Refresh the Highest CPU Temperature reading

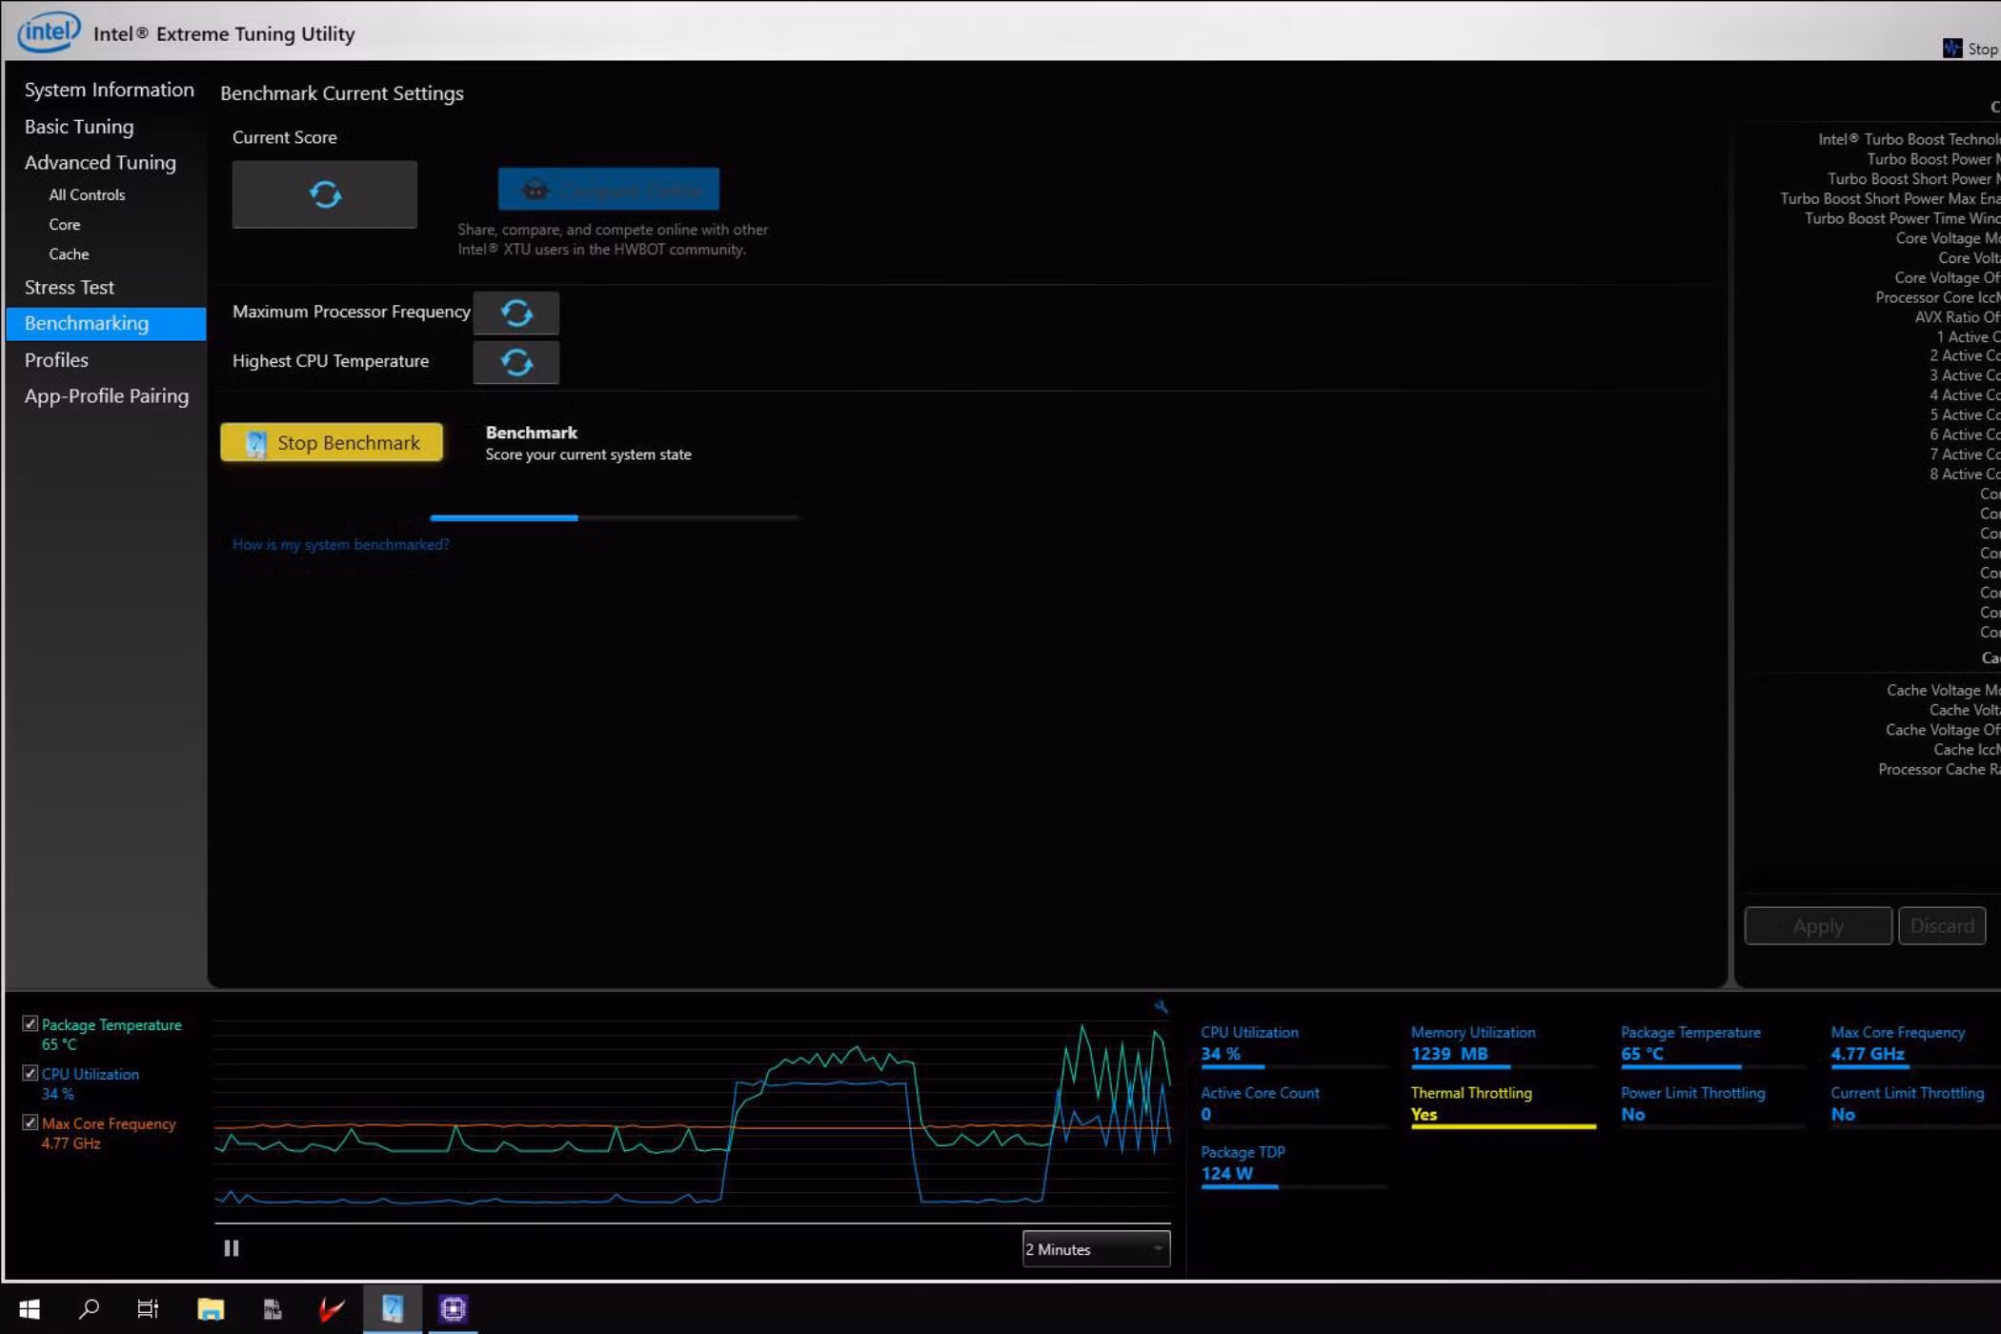(x=515, y=362)
